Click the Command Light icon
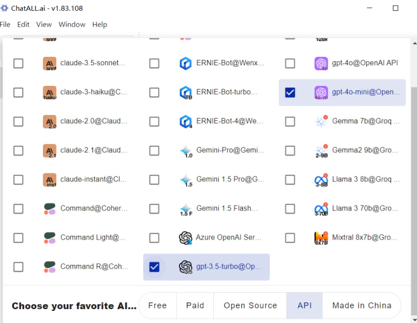The image size is (417, 323). 50,238
